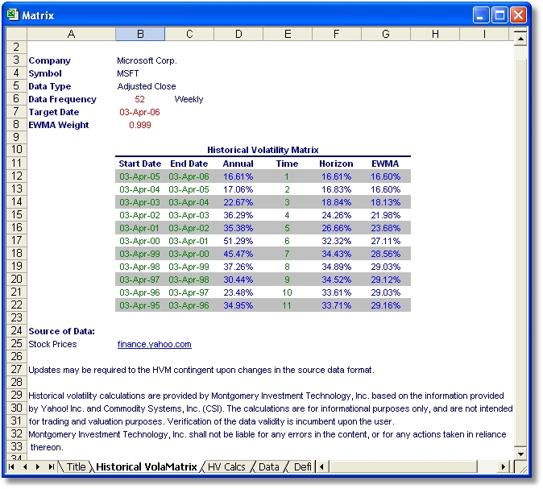Select column D header

[x=238, y=34]
